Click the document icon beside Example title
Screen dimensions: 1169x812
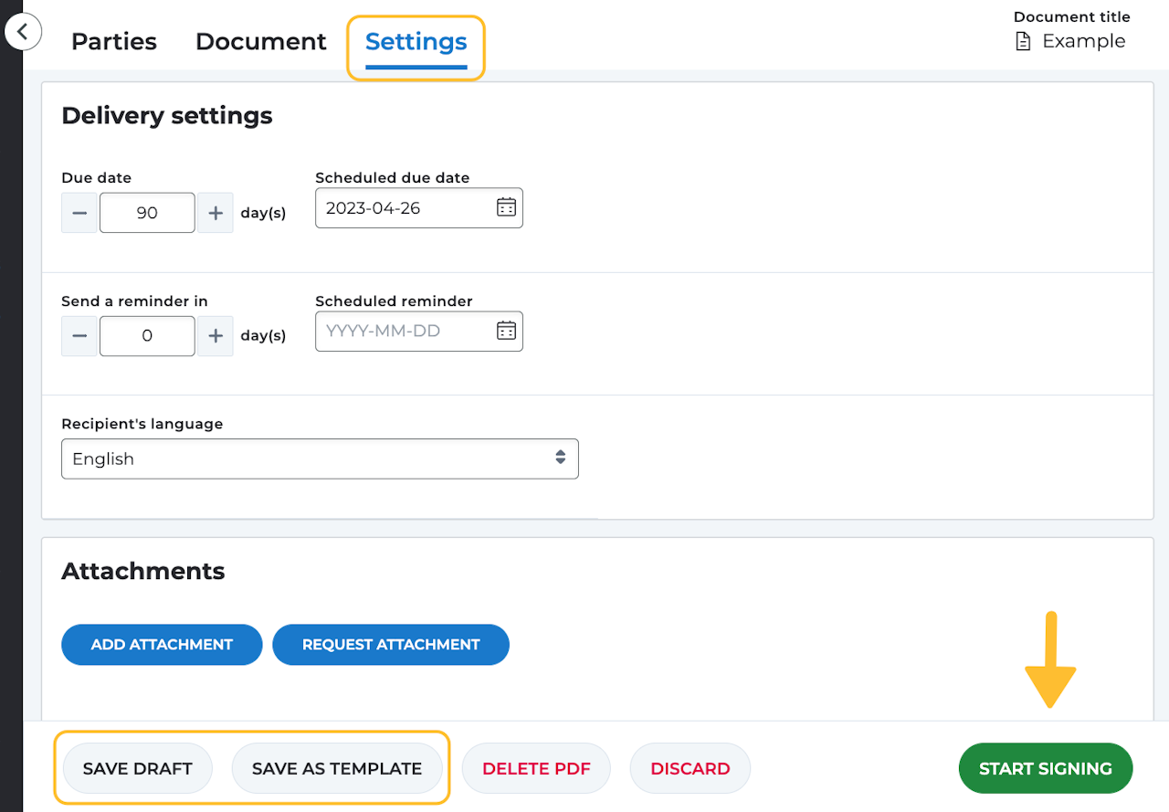1024,41
